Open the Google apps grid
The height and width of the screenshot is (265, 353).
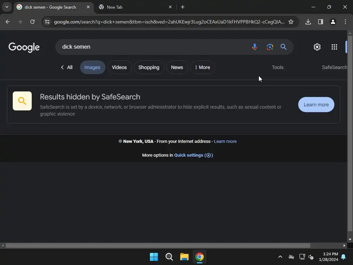point(334,47)
